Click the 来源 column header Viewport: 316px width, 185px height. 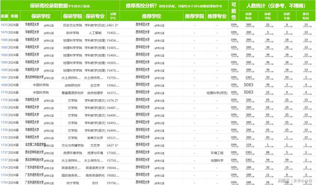4,16
